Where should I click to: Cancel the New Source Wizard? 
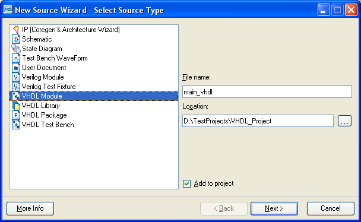point(330,208)
